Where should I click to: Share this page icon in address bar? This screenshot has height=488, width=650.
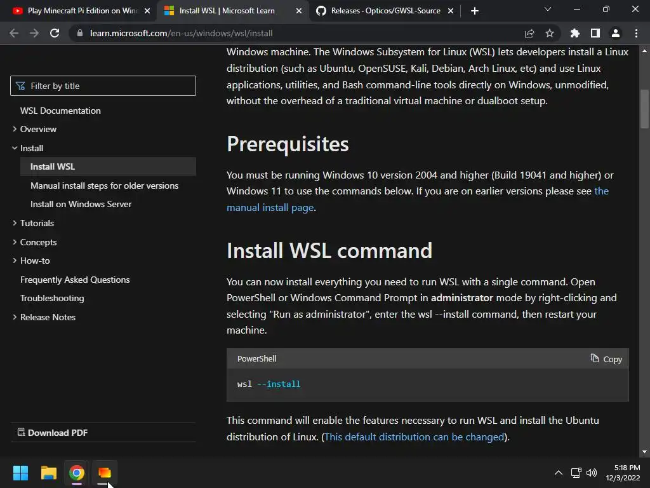[529, 33]
